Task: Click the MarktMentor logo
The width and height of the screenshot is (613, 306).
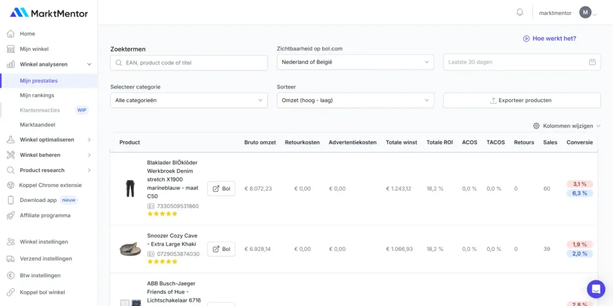Action: click(x=49, y=13)
